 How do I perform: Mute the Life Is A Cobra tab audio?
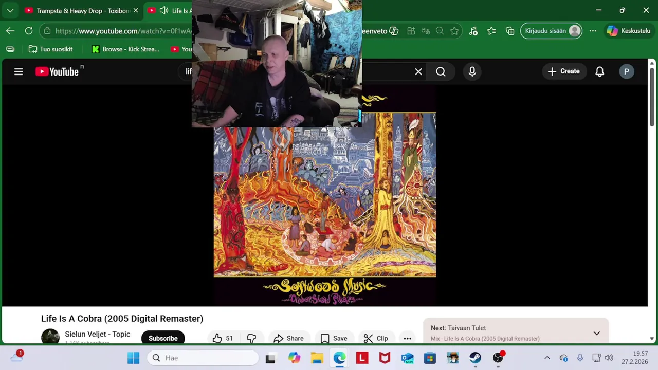click(164, 10)
